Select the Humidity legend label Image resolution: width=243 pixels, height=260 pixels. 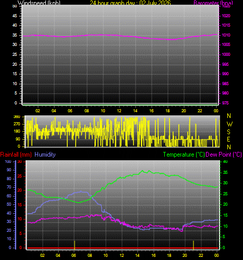pos(45,155)
